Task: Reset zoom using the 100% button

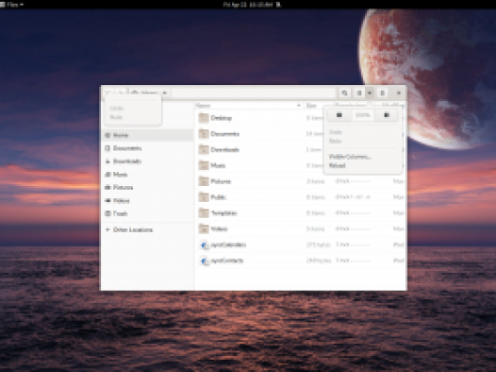Action: click(363, 115)
